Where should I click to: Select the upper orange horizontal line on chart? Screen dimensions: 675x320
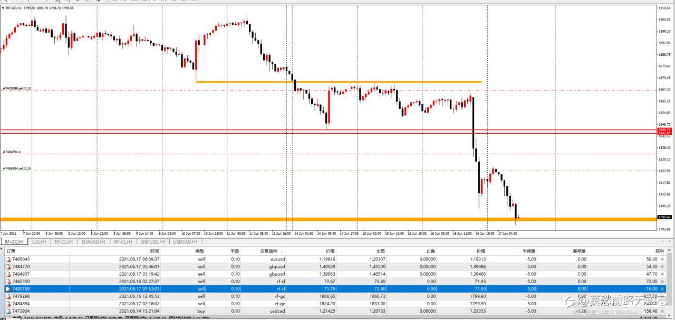(338, 82)
